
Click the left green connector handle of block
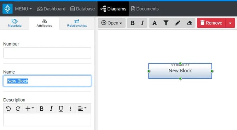coord(149,71)
